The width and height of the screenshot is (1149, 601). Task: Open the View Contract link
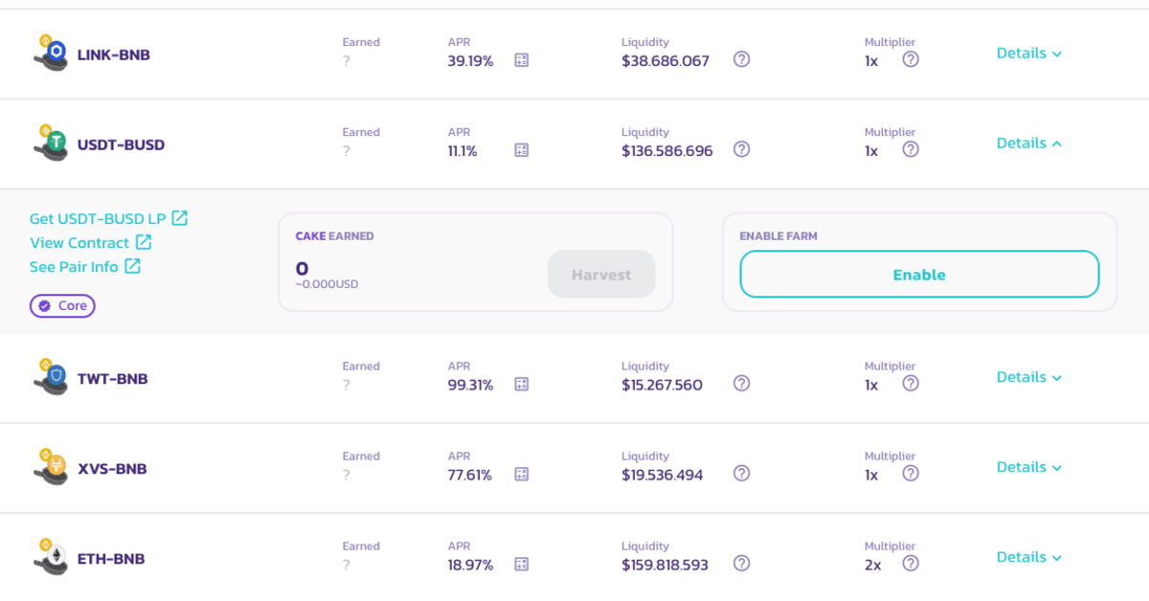(91, 243)
